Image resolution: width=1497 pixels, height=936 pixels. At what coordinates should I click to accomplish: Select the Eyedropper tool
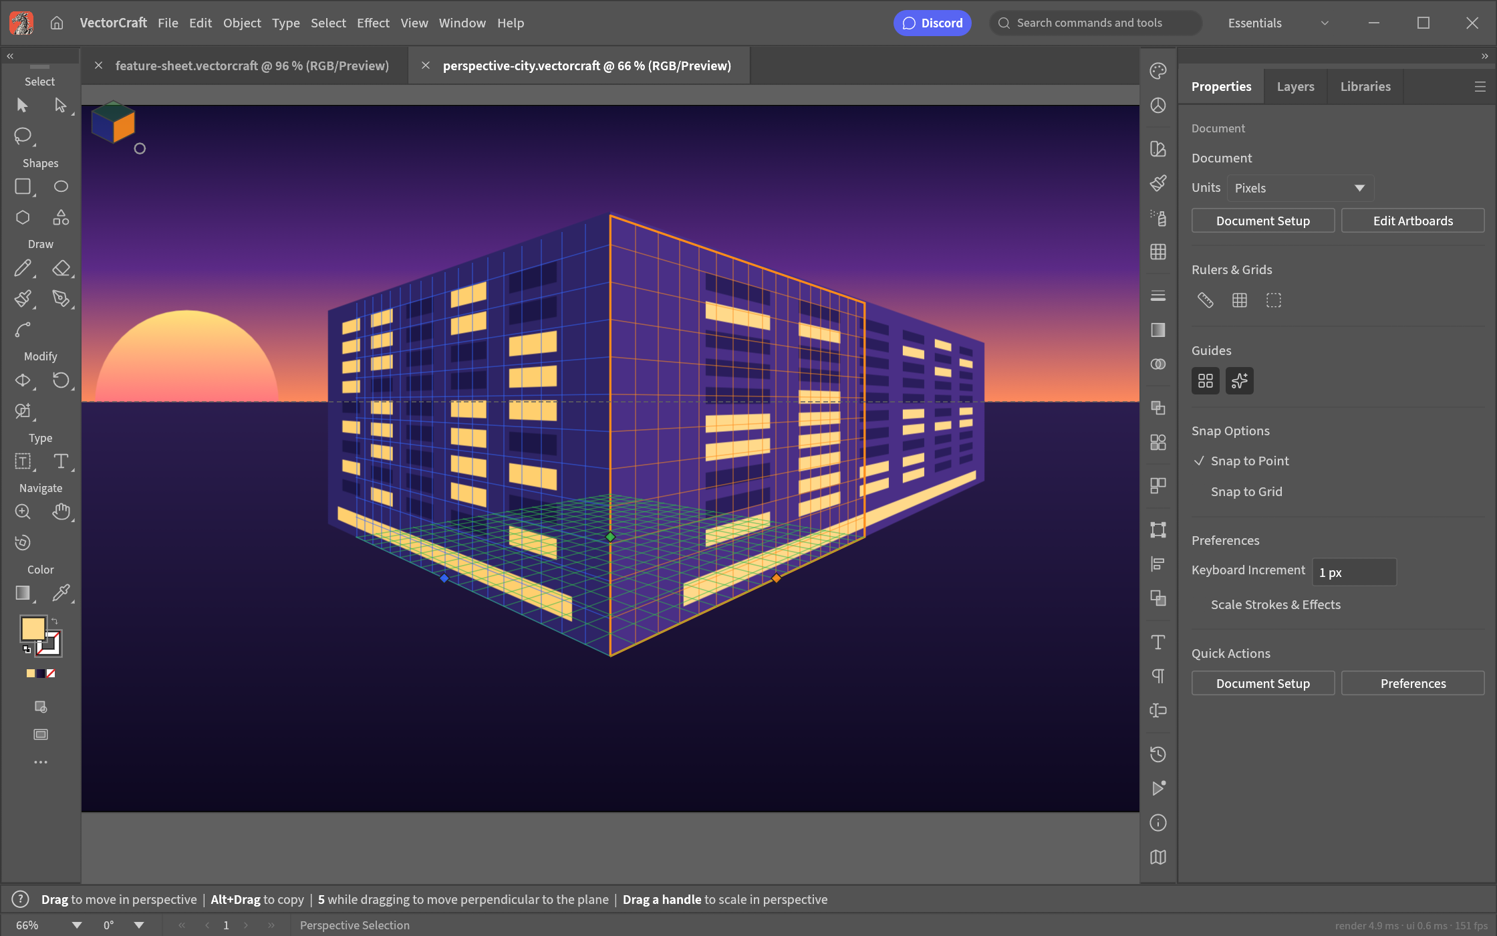(61, 592)
